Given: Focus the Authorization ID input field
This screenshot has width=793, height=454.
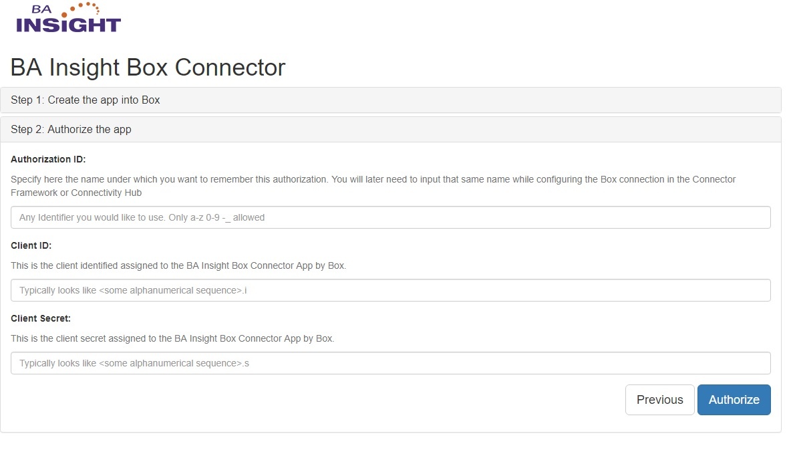Looking at the screenshot, I should pos(390,217).
